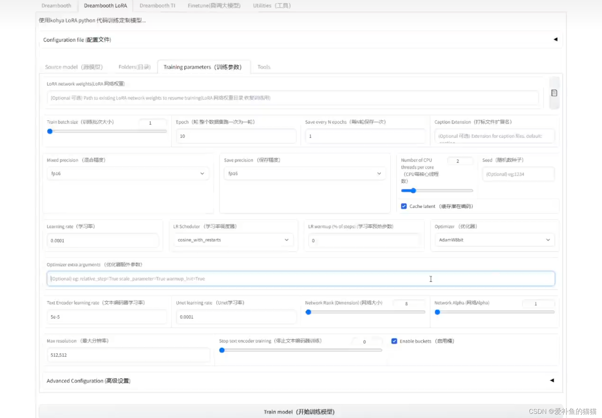Click the CPU threads per core slider
The image size is (602, 418).
tap(437, 191)
